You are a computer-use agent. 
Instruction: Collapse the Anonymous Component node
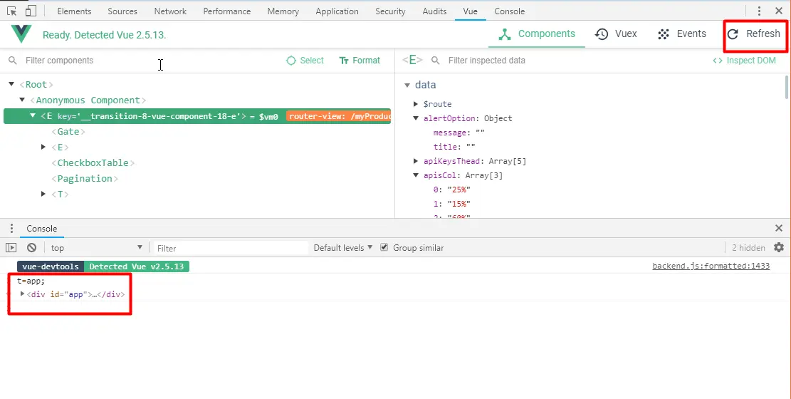22,100
